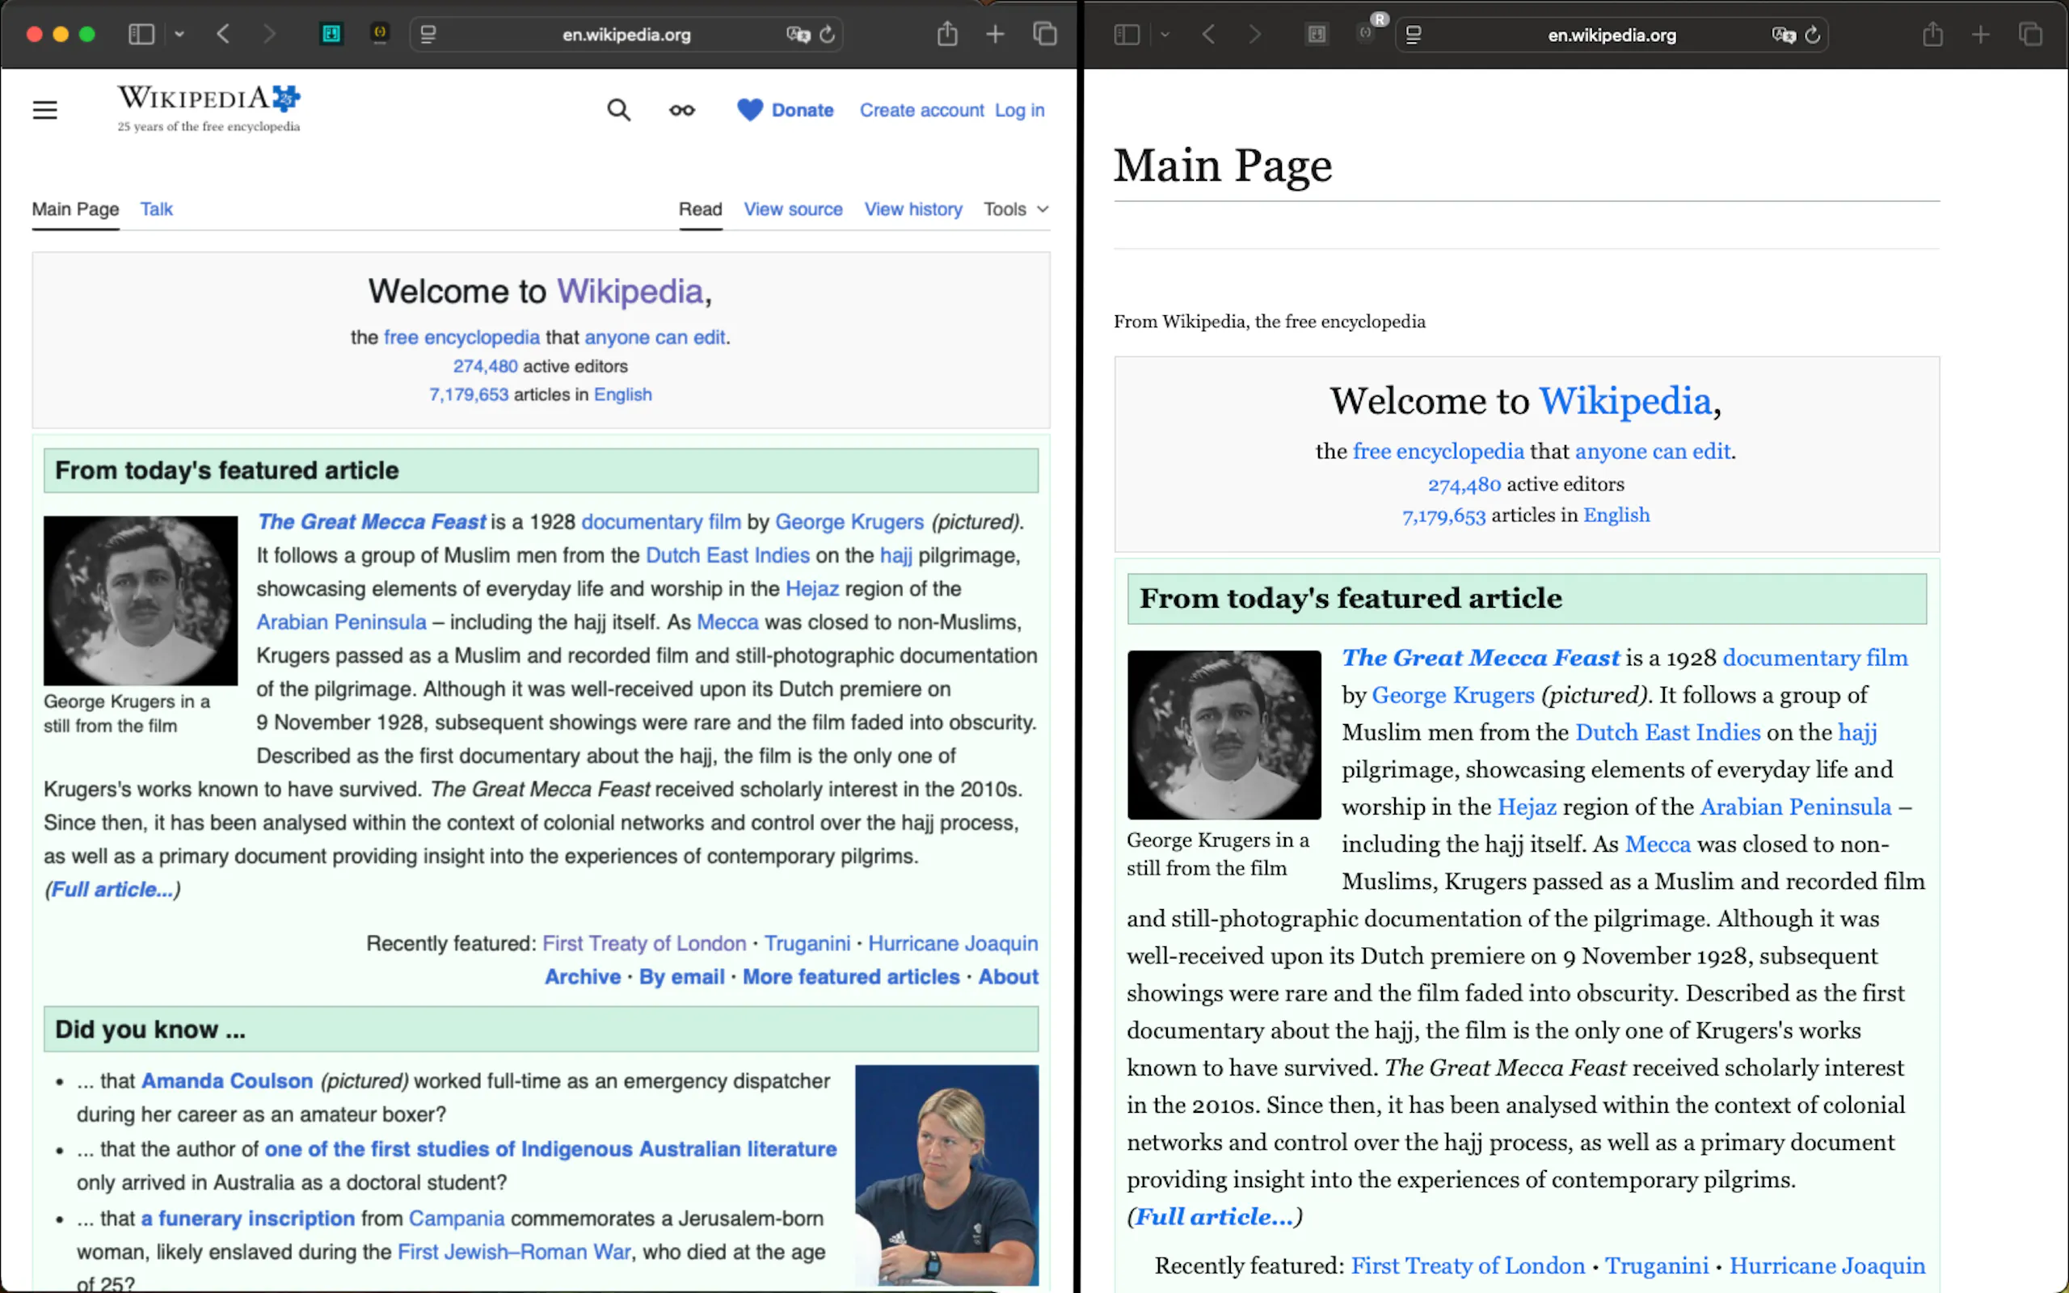Open Reader icon in right address bar
The height and width of the screenshot is (1293, 2069).
point(1414,34)
